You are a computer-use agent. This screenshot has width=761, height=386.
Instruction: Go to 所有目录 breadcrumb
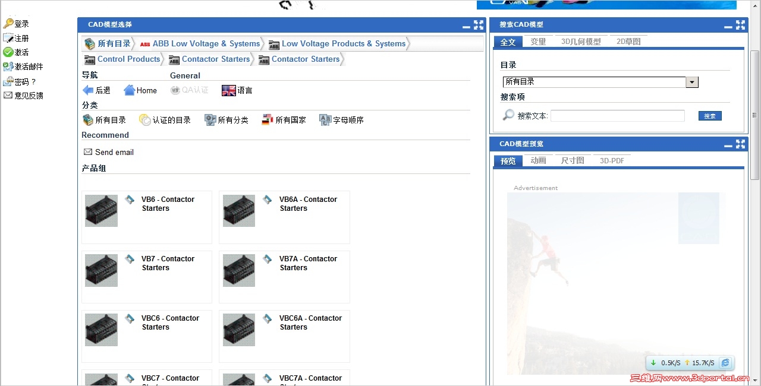pyautogui.click(x=114, y=43)
